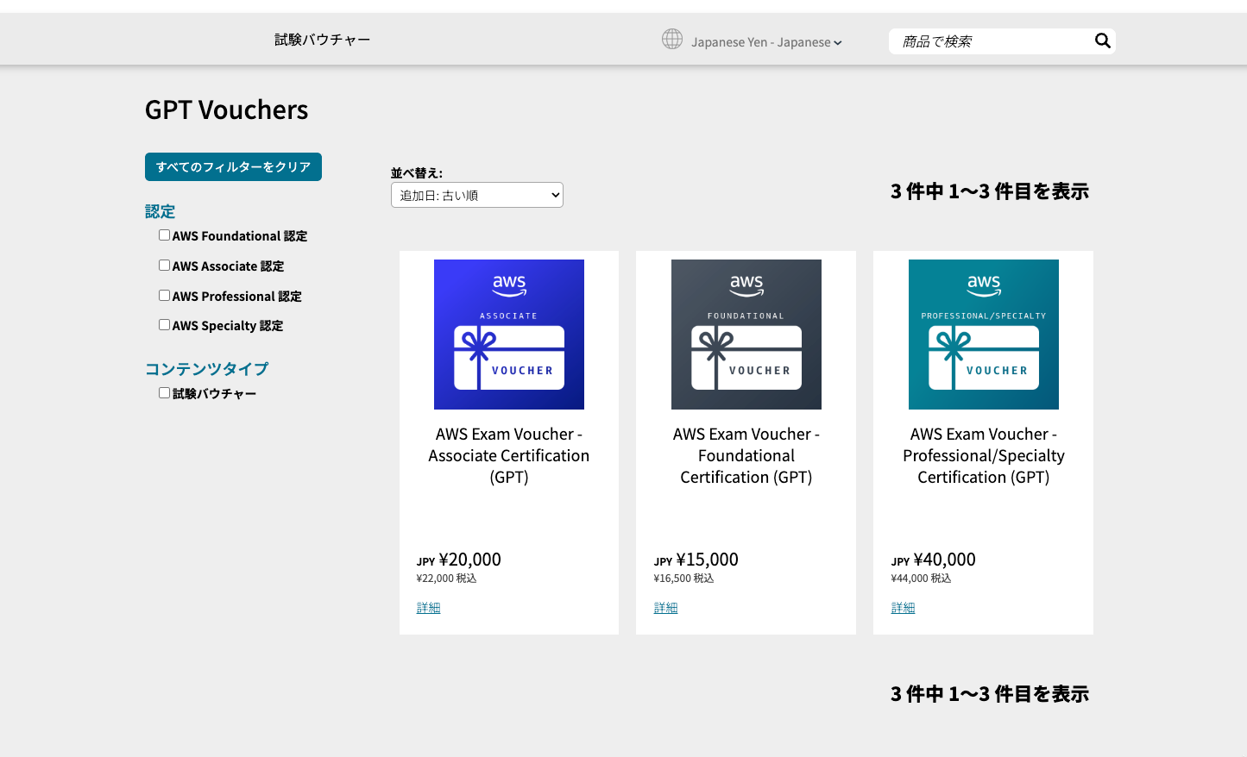Click the globe language icon
Viewport: 1247px width, 757px height.
click(x=672, y=40)
